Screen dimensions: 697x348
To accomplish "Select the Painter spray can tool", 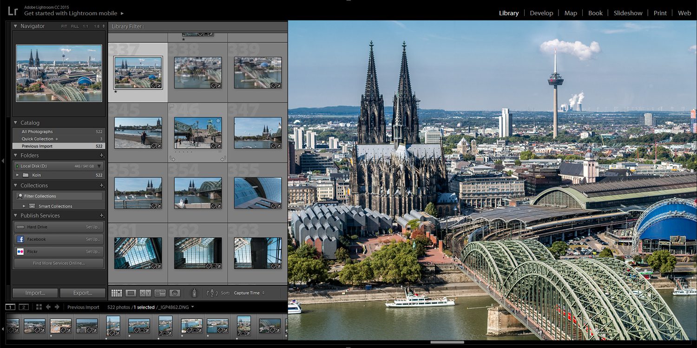I will (x=194, y=293).
